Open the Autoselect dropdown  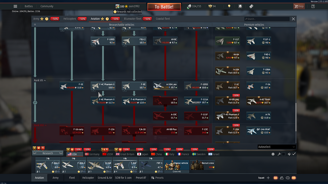click(x=277, y=147)
